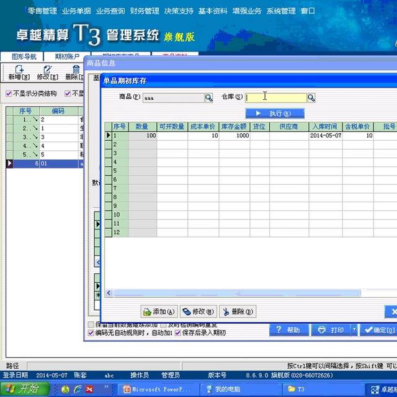Select product list row with code 01
The width and height of the screenshot is (397, 397).
click(x=45, y=164)
